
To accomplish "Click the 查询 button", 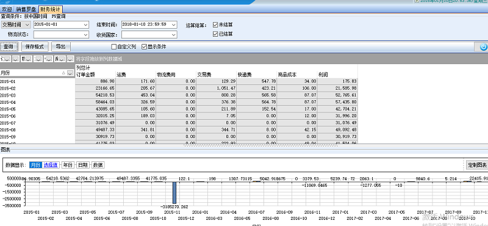I will coord(9,47).
